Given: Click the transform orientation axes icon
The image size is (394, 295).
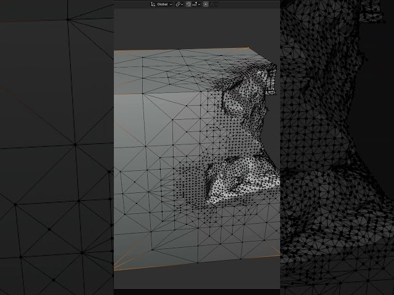Looking at the screenshot, I should [x=153, y=4].
